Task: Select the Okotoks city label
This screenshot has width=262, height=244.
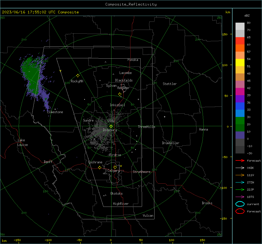Action: pos(116,194)
